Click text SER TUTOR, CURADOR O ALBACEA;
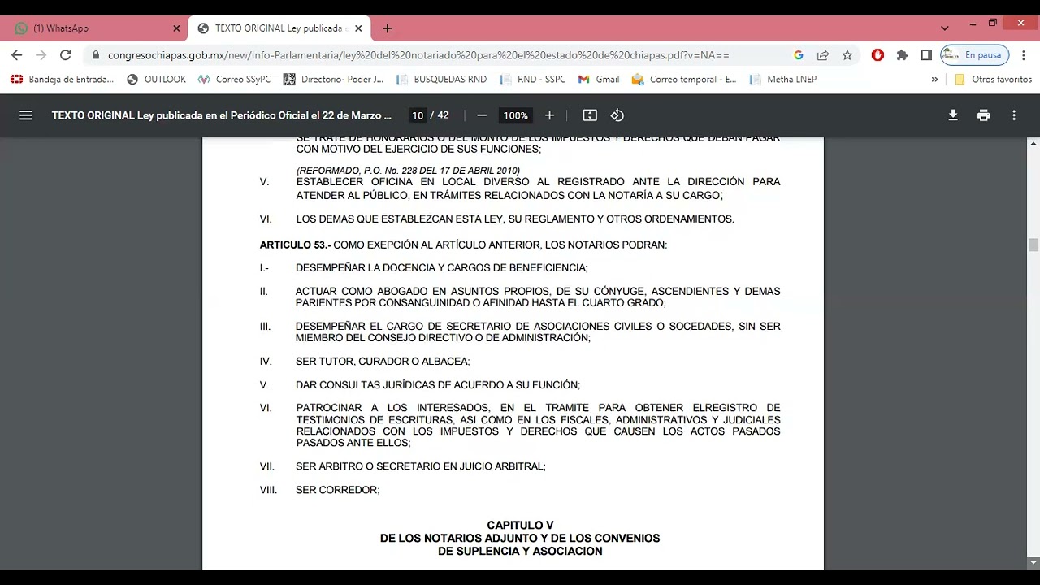The image size is (1040, 585). pos(383,362)
